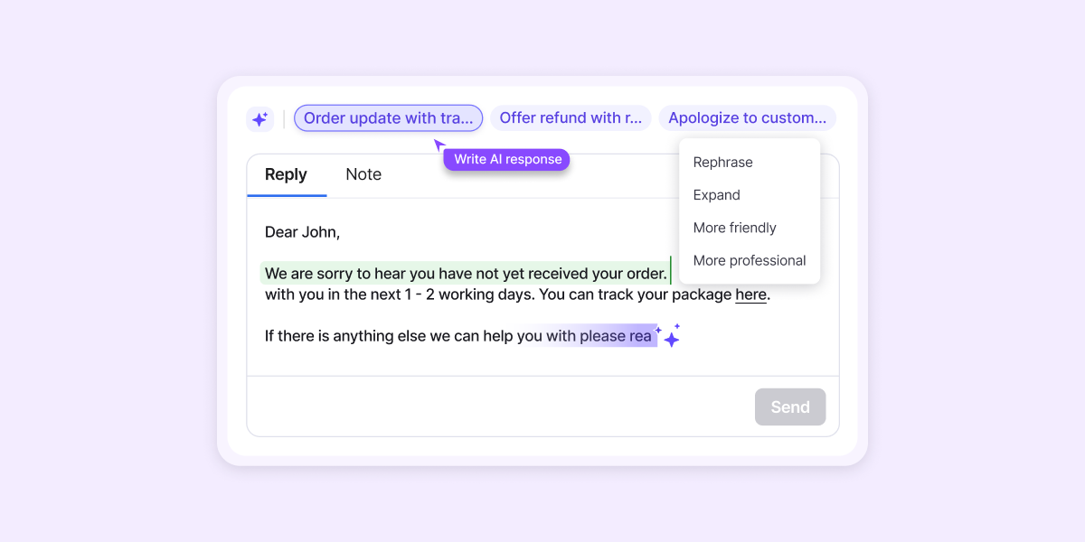Pick the "Apologize to custom..." suggestion
Viewport: 1085px width, 542px height.
(748, 118)
